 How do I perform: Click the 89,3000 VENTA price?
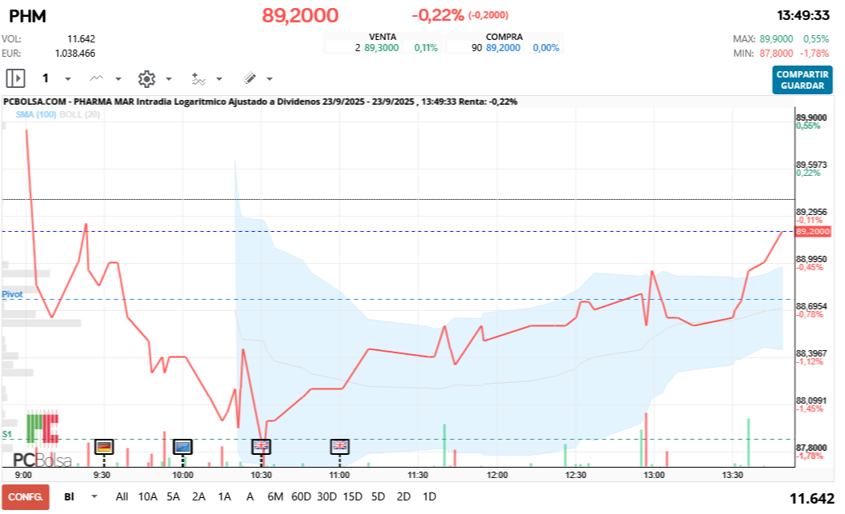pos(382,48)
